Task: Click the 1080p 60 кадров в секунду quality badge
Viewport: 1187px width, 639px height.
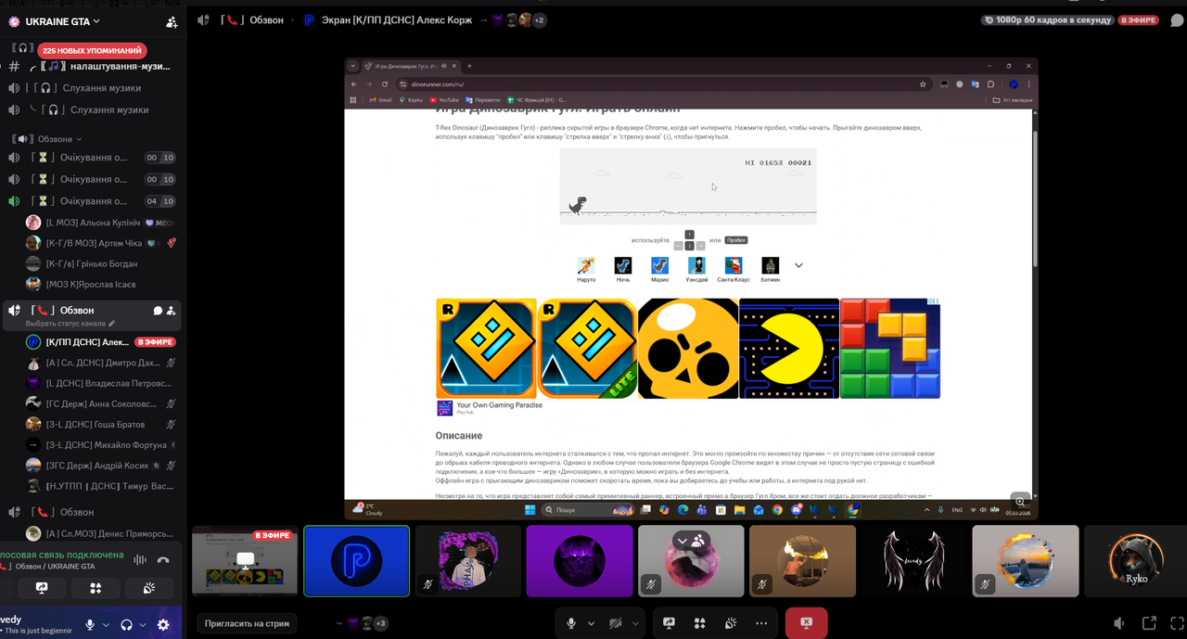Action: point(1048,19)
